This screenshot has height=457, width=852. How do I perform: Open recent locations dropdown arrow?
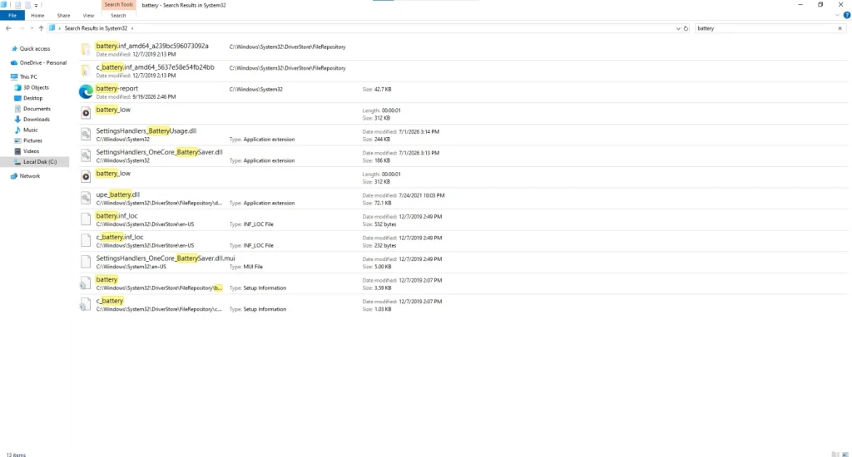(x=32, y=28)
